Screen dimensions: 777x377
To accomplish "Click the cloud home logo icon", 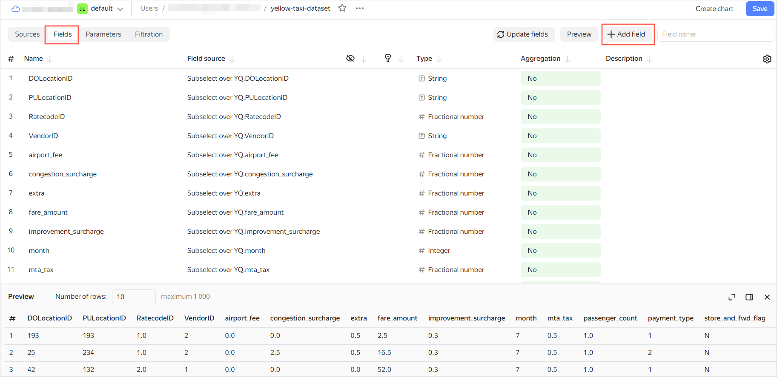I will pos(16,9).
